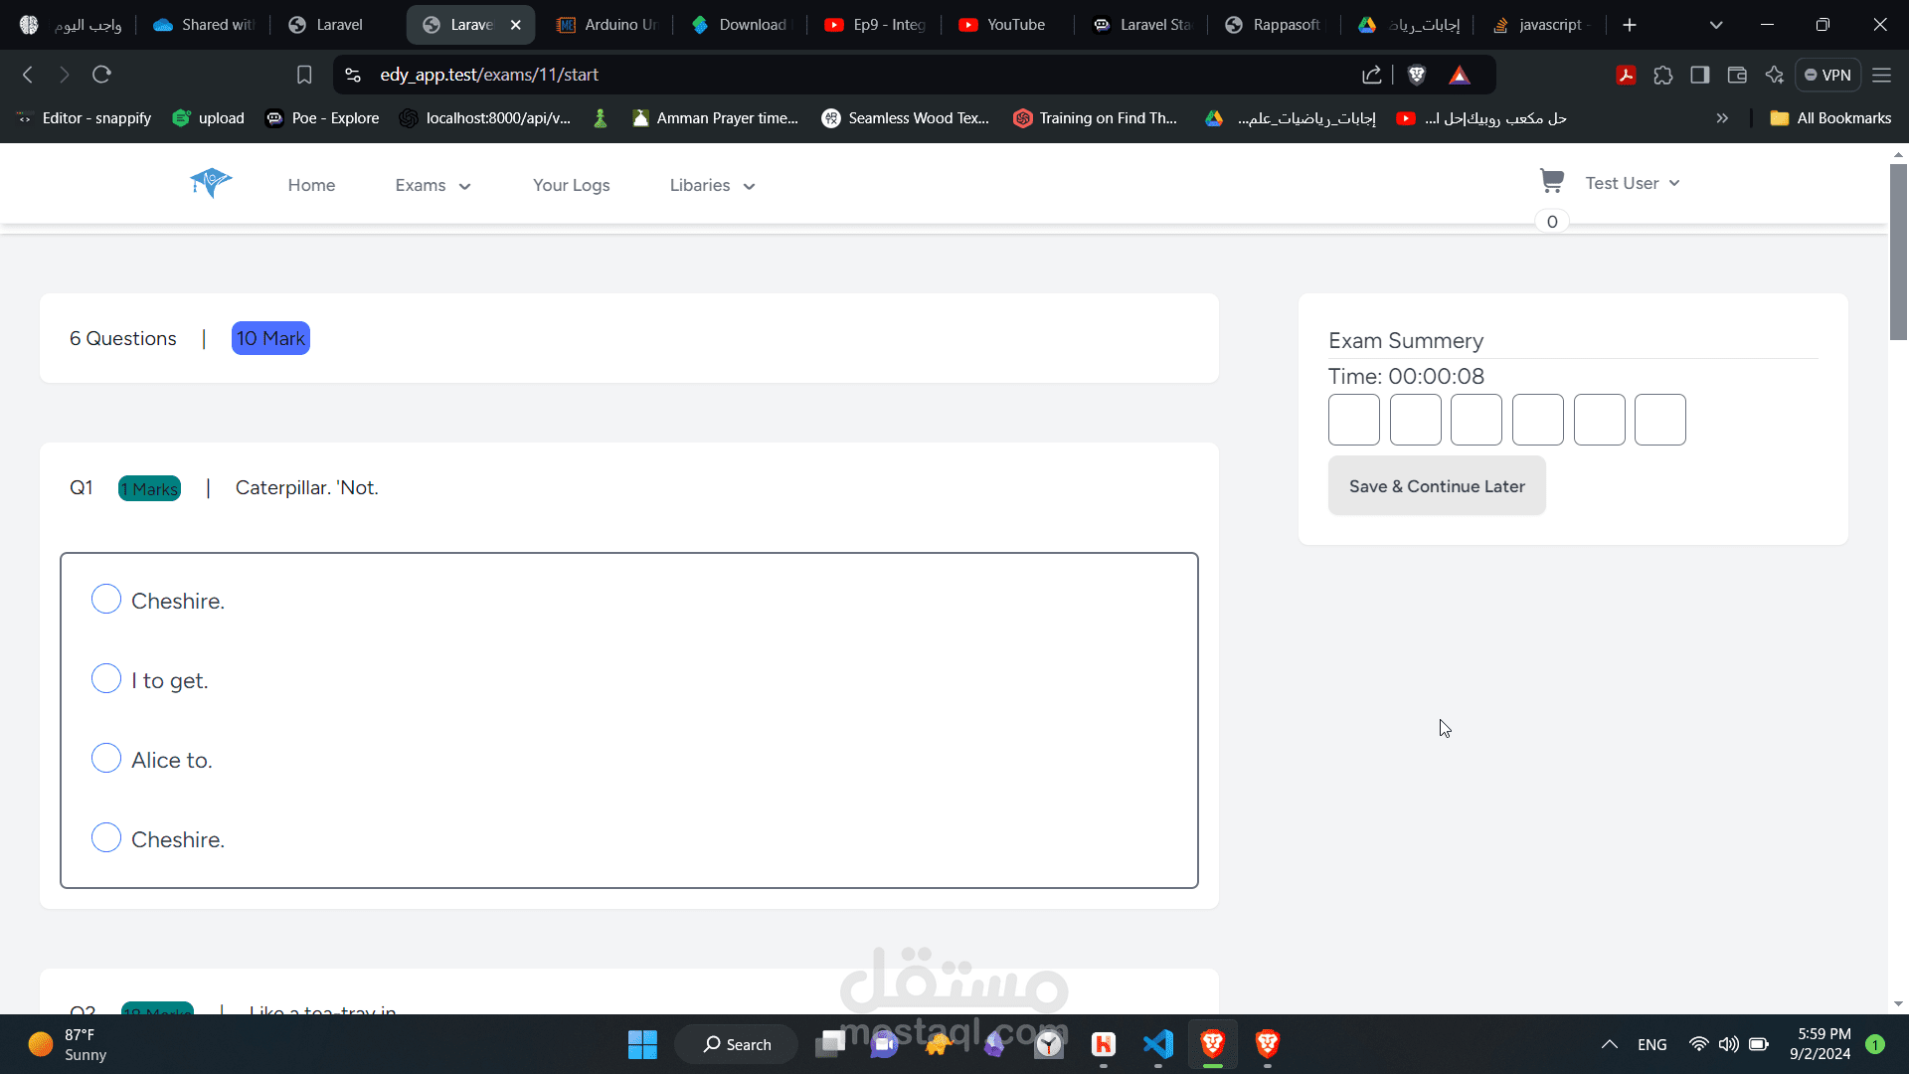Select the "I to get." answer
The height and width of the screenshot is (1074, 1909).
point(106,679)
